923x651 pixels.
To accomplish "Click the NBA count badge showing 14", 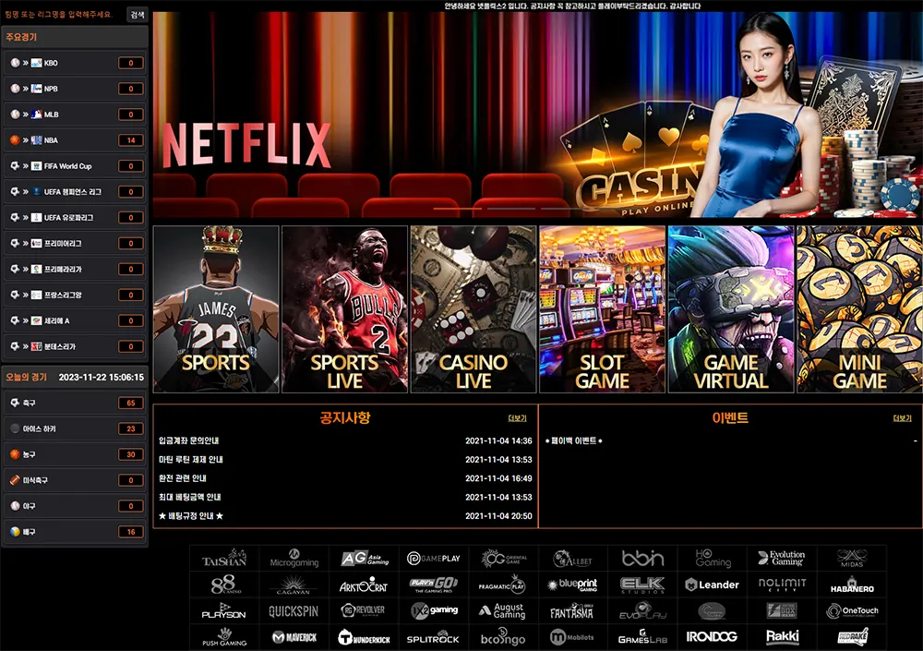I will tap(131, 140).
